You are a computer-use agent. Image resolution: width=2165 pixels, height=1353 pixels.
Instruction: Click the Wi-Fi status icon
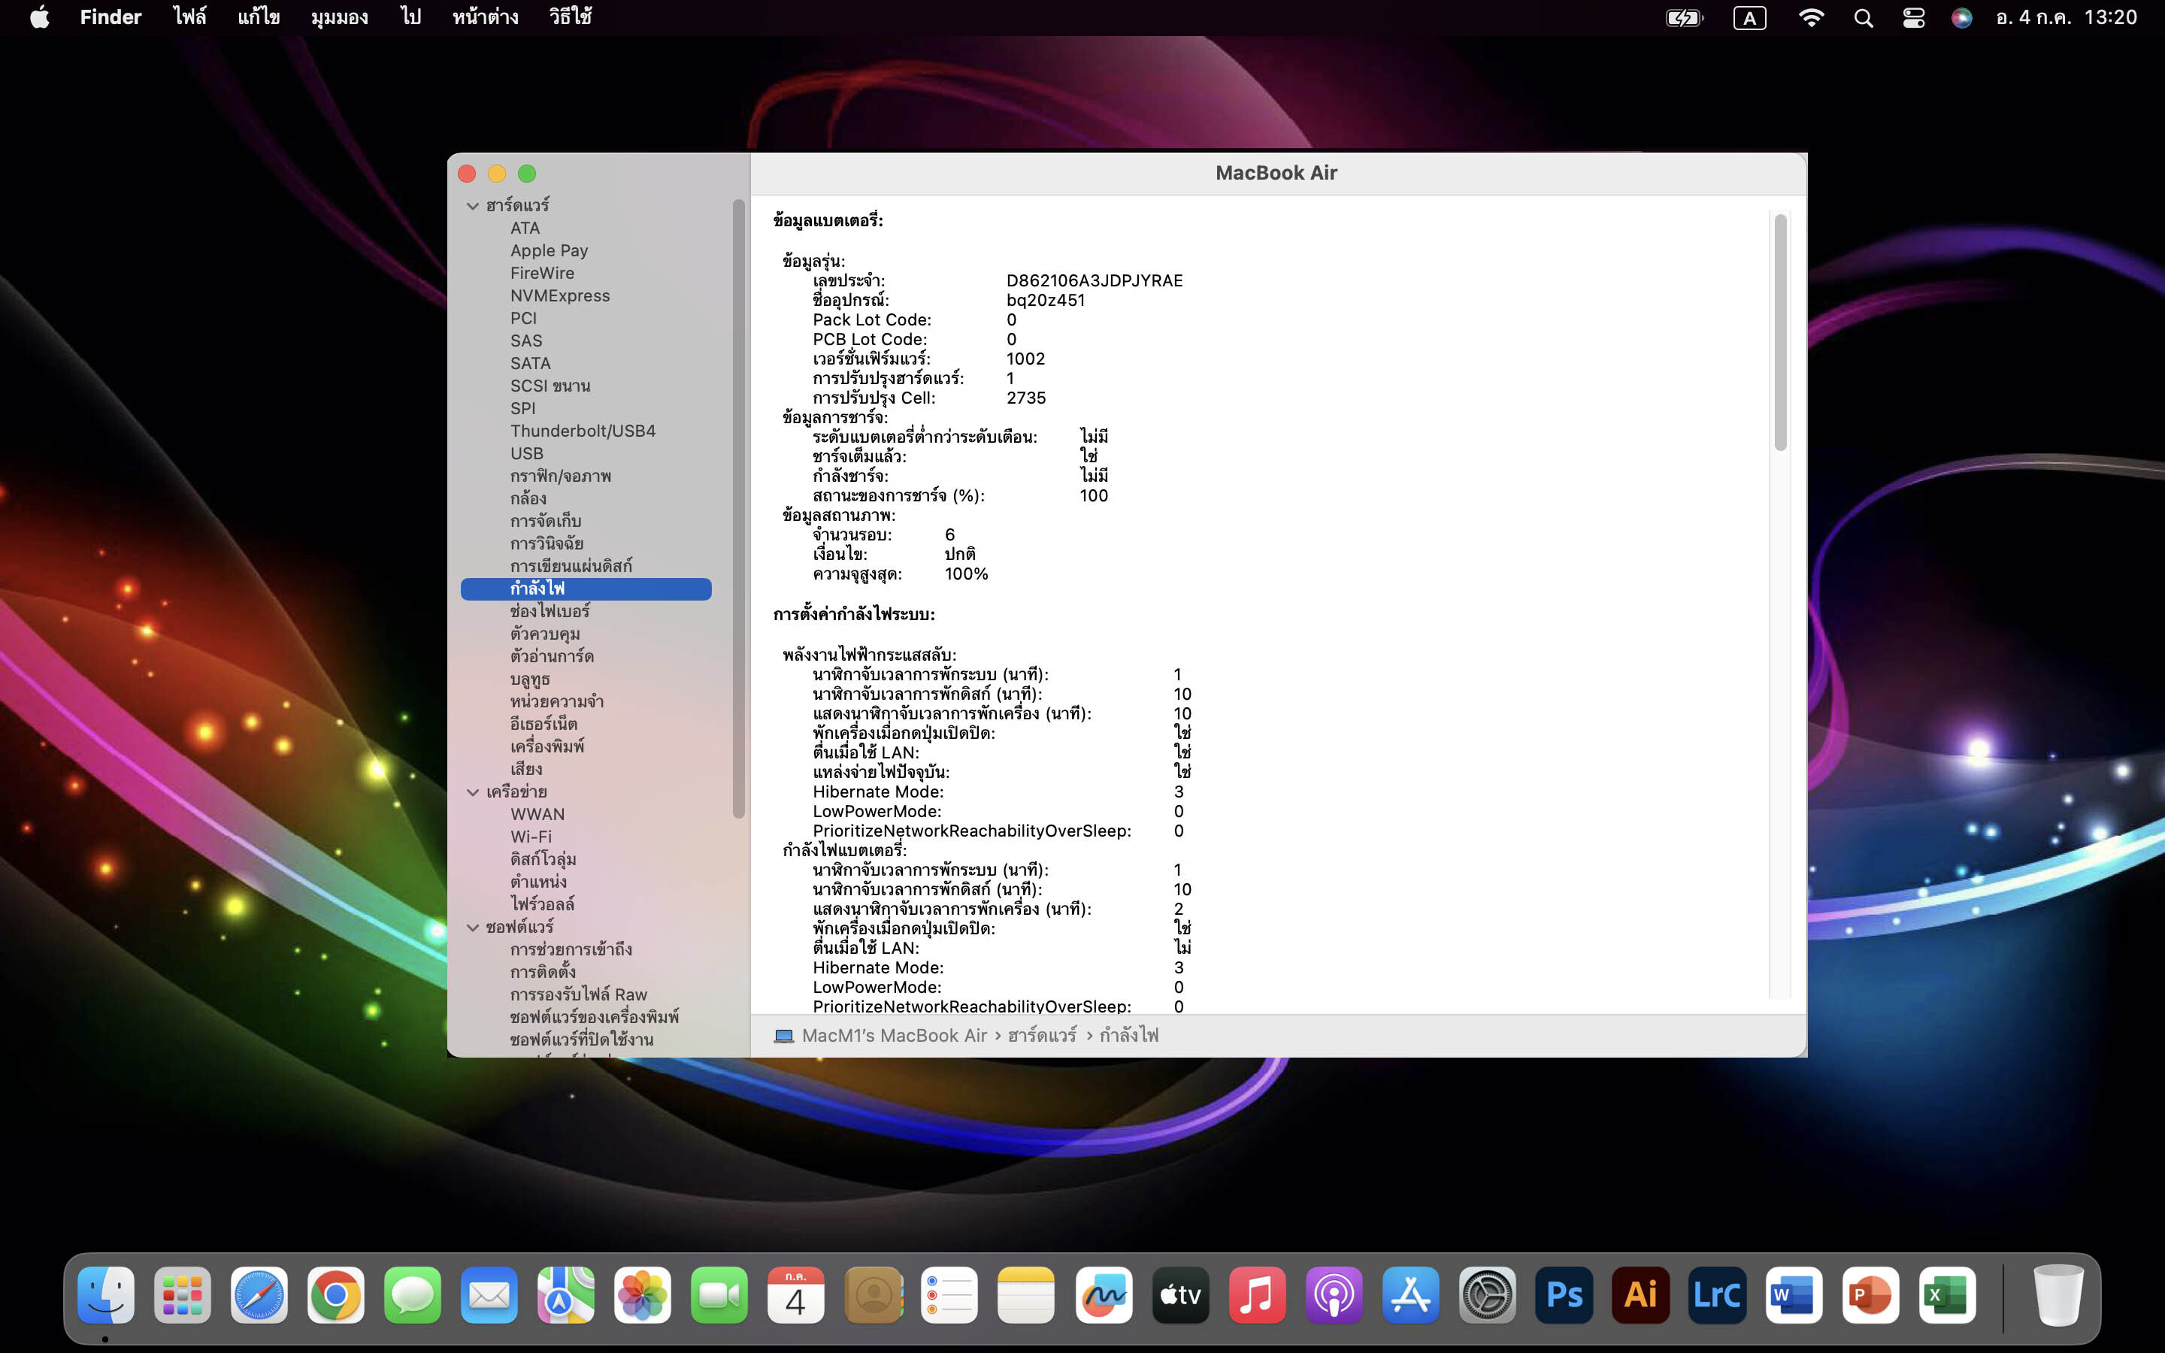coord(1811,18)
